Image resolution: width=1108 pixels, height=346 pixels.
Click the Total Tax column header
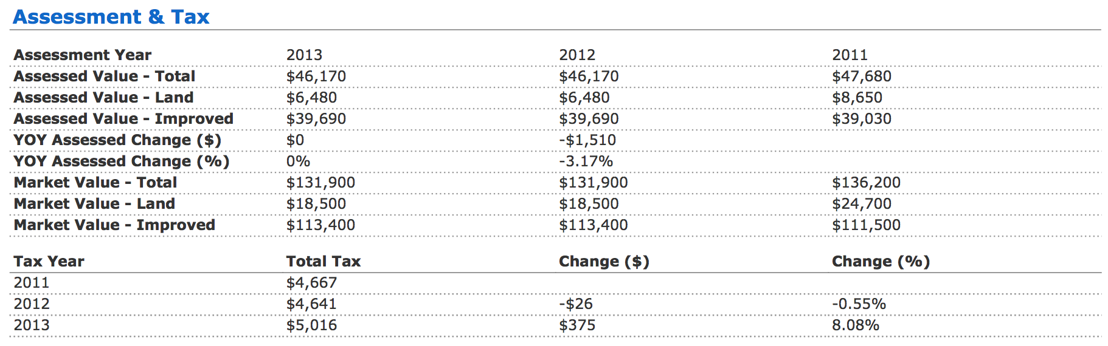[324, 261]
